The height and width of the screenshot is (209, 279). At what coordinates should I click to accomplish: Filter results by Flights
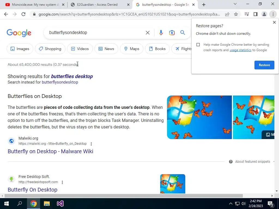pos(181,49)
